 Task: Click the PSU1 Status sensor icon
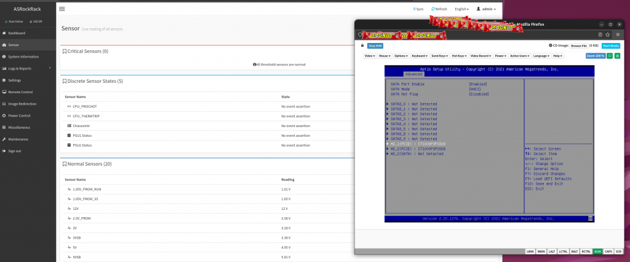pyautogui.click(x=69, y=136)
